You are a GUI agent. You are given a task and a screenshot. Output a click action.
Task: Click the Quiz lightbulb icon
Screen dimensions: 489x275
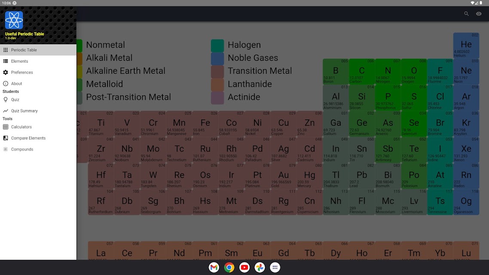6,100
